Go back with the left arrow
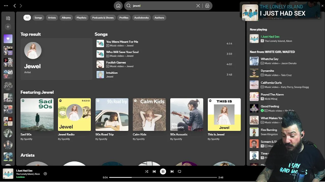The image size is (325, 182). (x=15, y=6)
